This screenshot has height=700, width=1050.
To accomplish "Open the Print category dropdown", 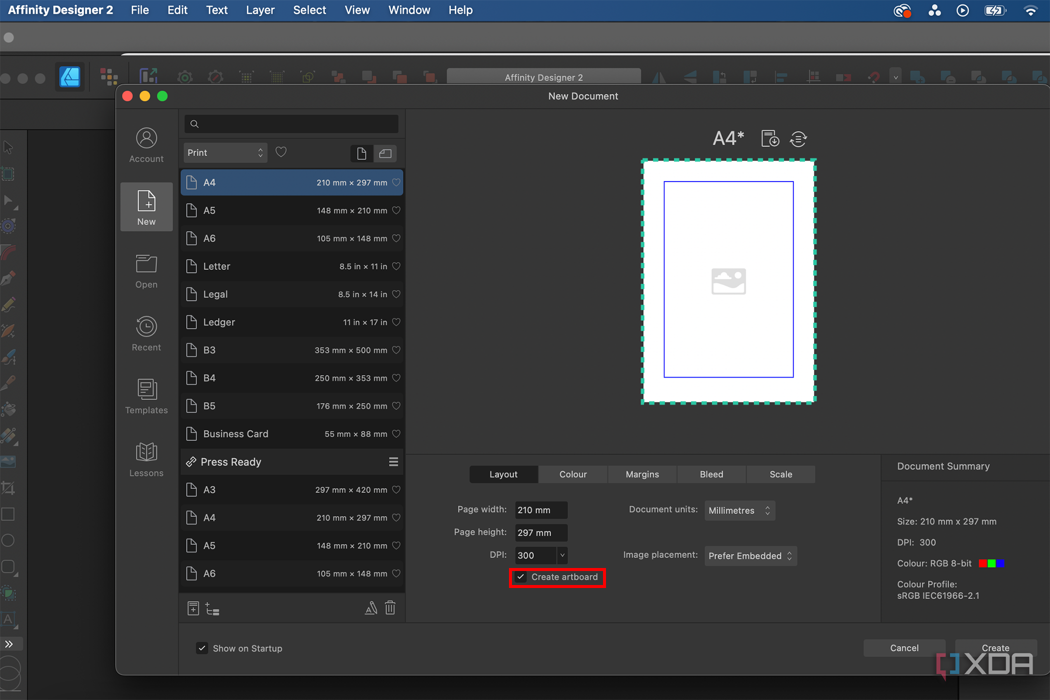I will [225, 152].
